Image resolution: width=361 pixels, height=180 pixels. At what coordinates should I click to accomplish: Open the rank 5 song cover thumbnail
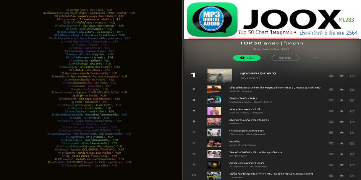click(x=214, y=122)
